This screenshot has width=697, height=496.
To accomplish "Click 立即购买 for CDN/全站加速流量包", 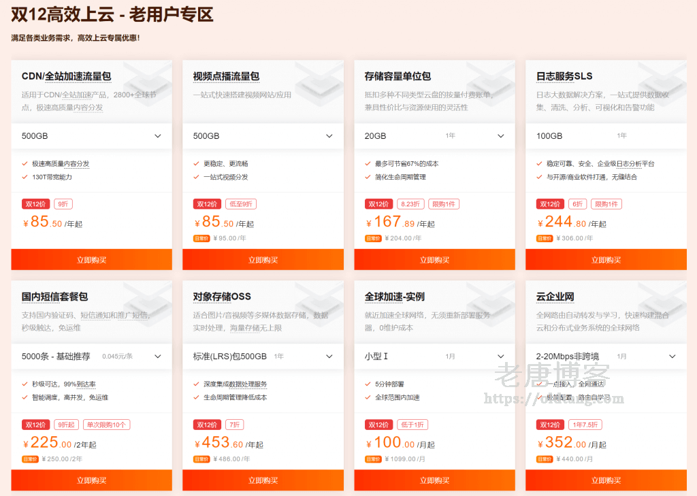I will [x=91, y=260].
